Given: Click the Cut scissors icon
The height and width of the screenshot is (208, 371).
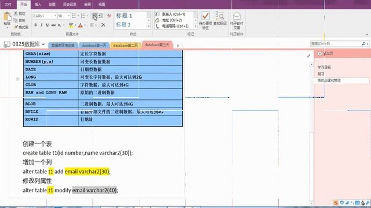Looking at the screenshot, I should click(x=16, y=13).
